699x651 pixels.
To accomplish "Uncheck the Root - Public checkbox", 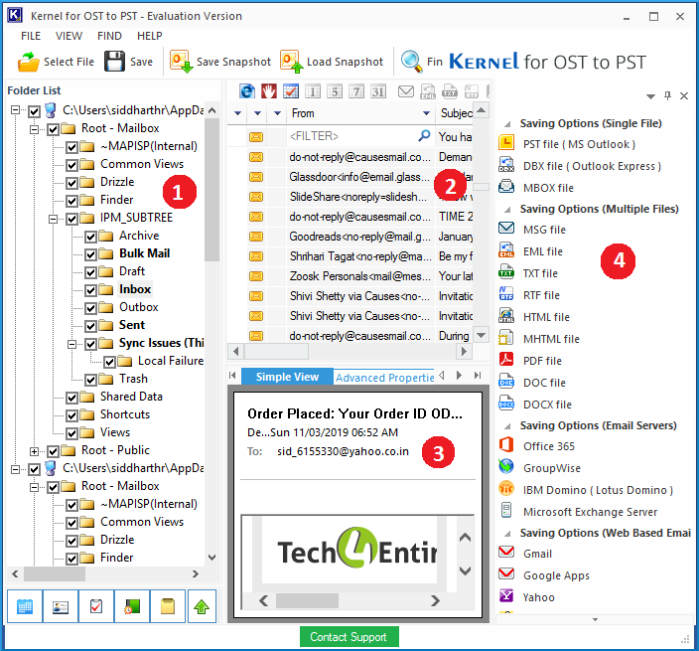I will click(x=53, y=451).
